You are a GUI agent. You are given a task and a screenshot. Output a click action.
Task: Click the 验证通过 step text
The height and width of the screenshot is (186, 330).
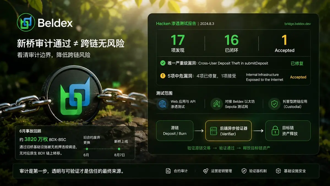(x=227, y=148)
